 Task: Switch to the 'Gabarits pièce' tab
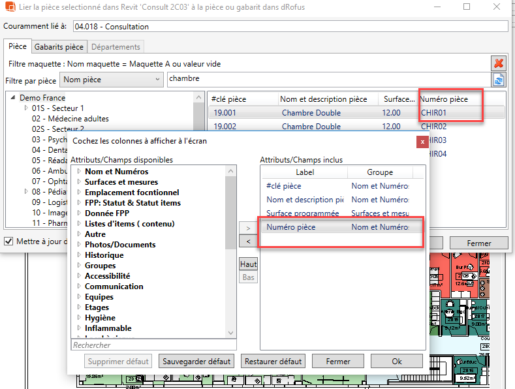59,47
